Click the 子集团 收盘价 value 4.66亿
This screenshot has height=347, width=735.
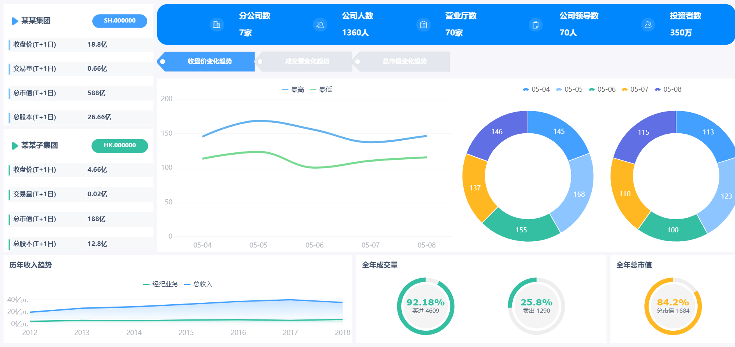point(97,170)
